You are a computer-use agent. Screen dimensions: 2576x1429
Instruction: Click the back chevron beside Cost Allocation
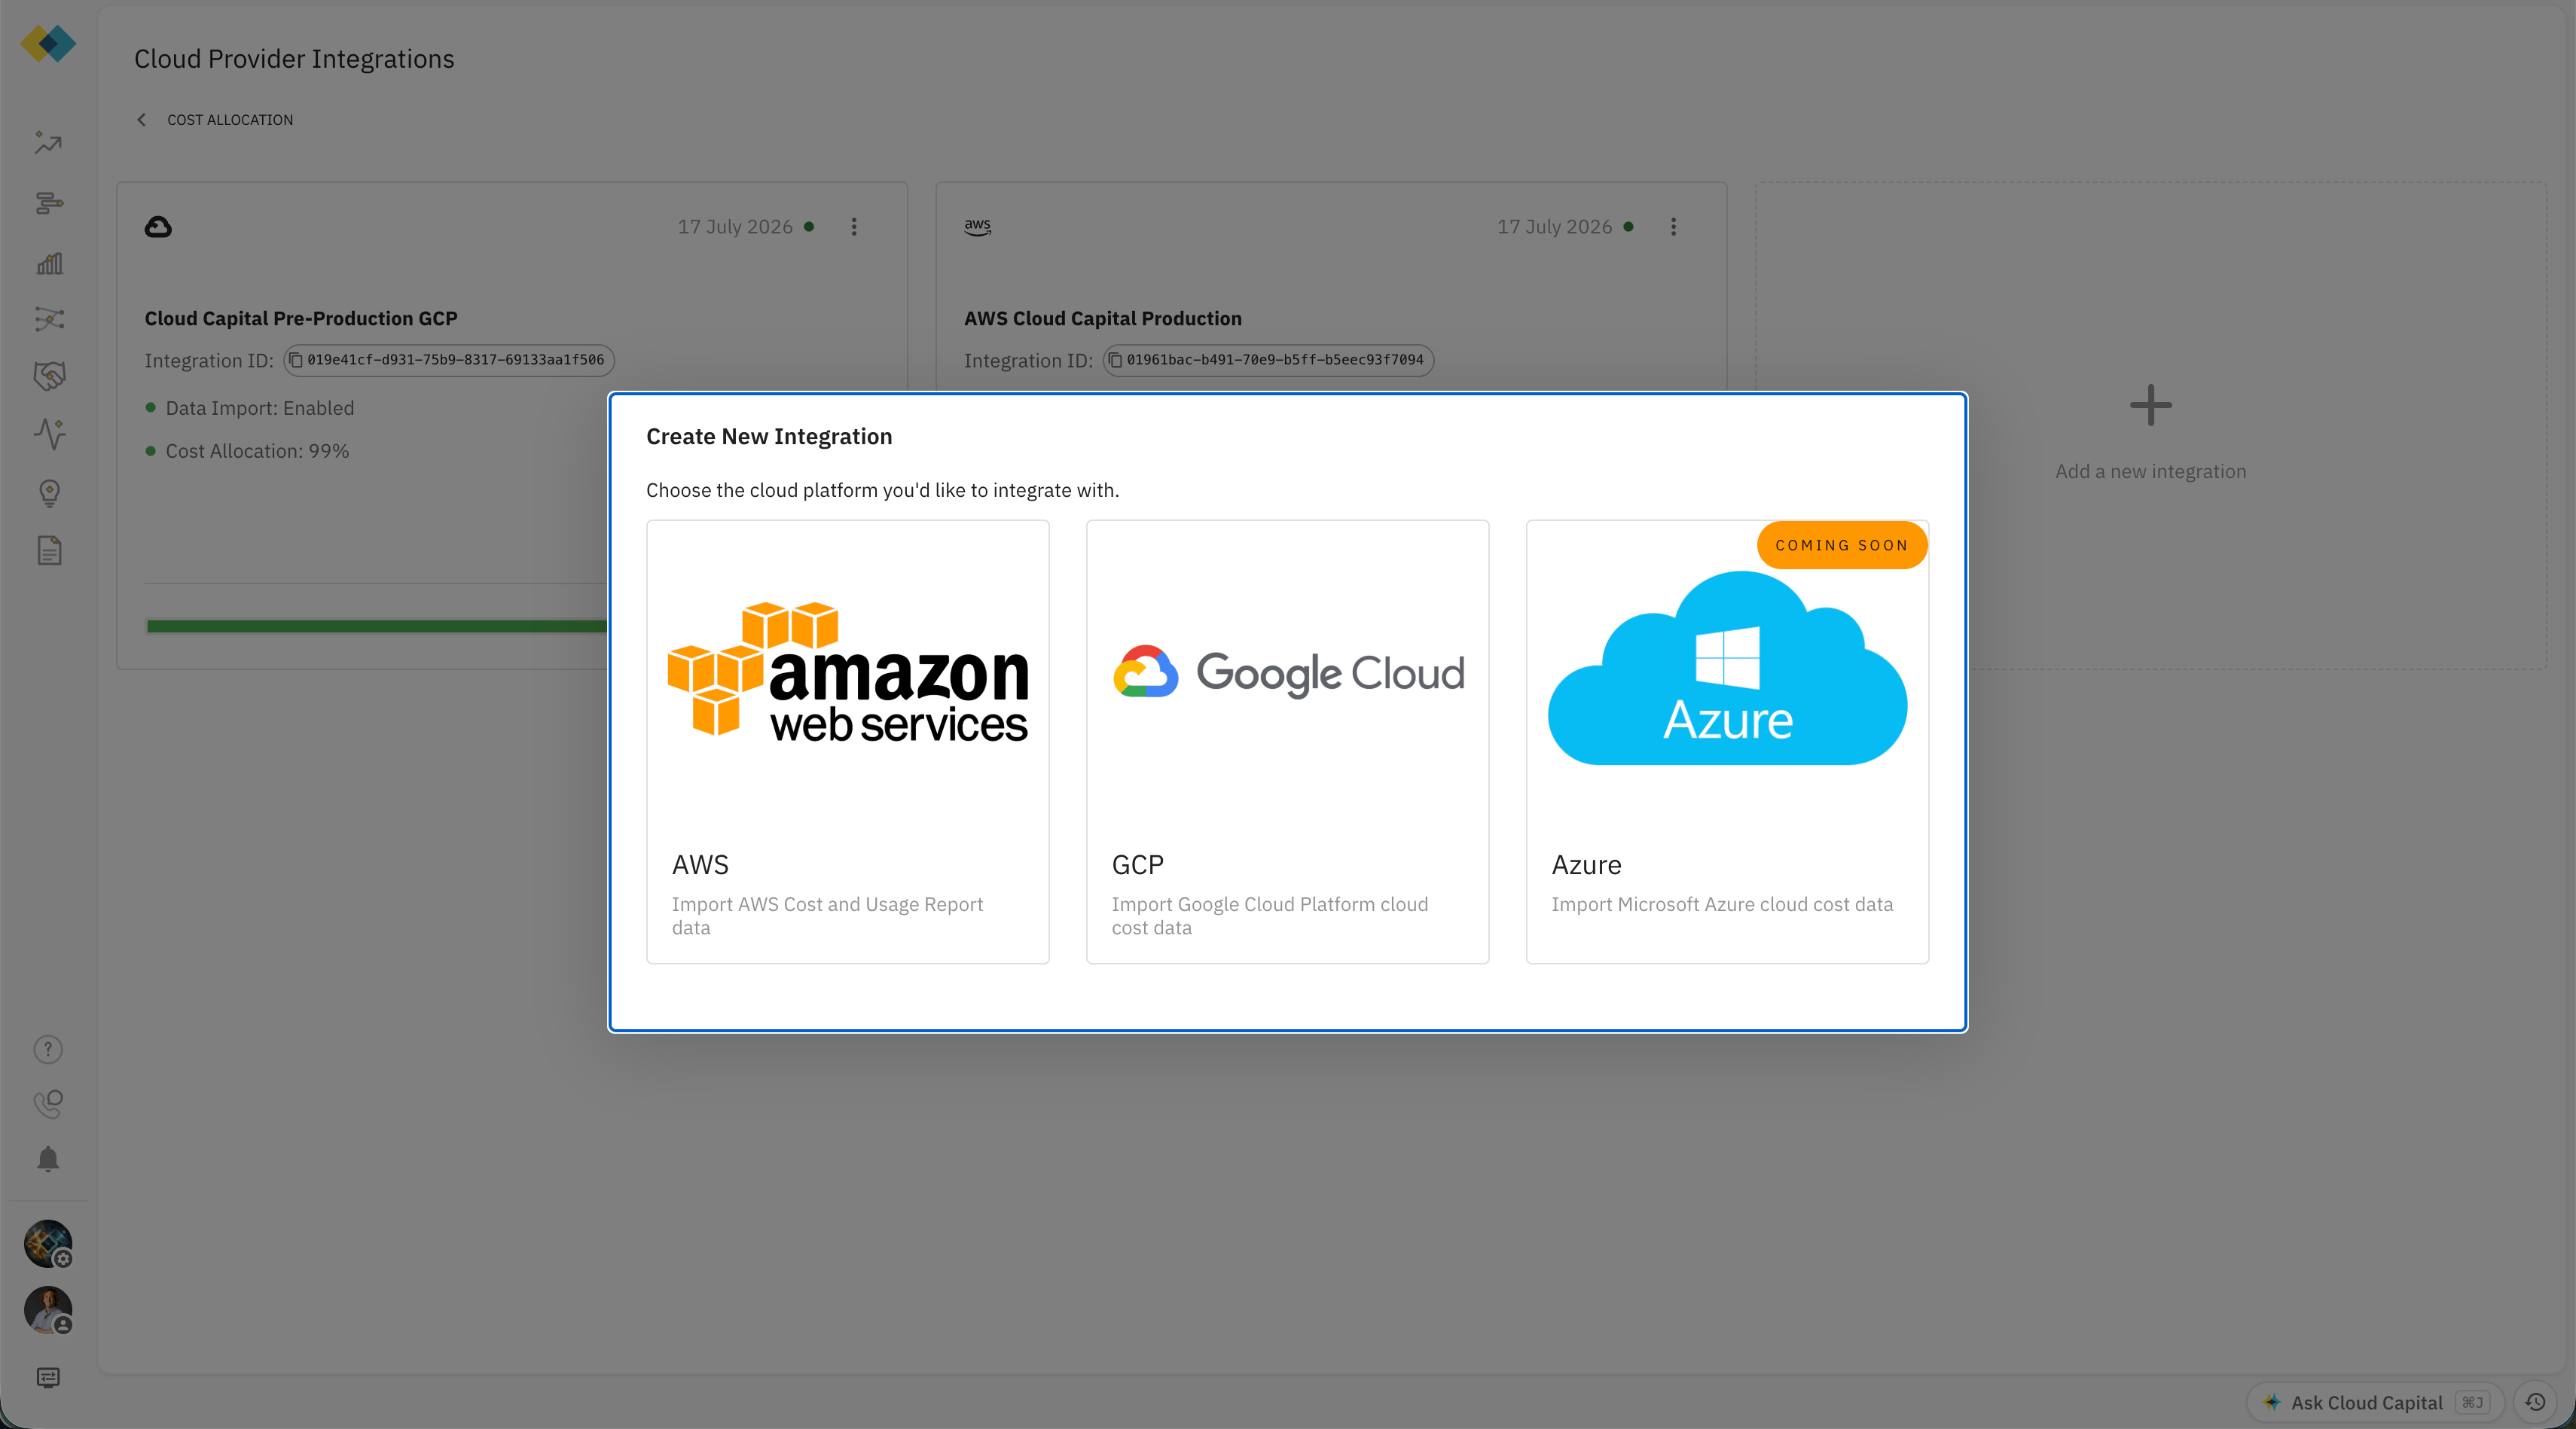141,120
